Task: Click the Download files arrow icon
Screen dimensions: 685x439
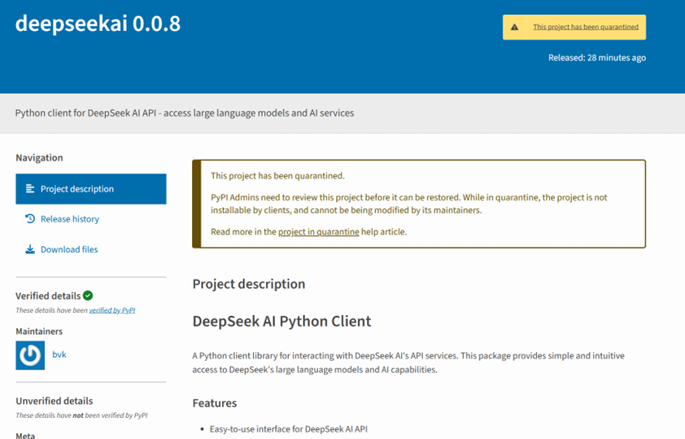Action: [x=30, y=250]
